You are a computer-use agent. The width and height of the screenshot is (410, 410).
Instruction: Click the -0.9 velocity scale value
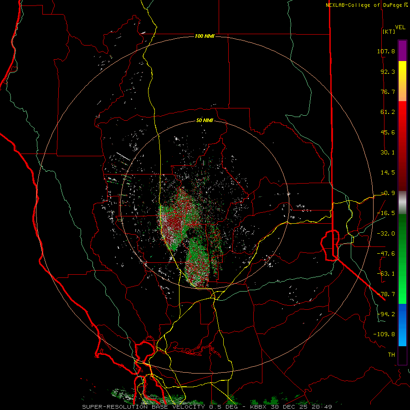tap(388, 193)
